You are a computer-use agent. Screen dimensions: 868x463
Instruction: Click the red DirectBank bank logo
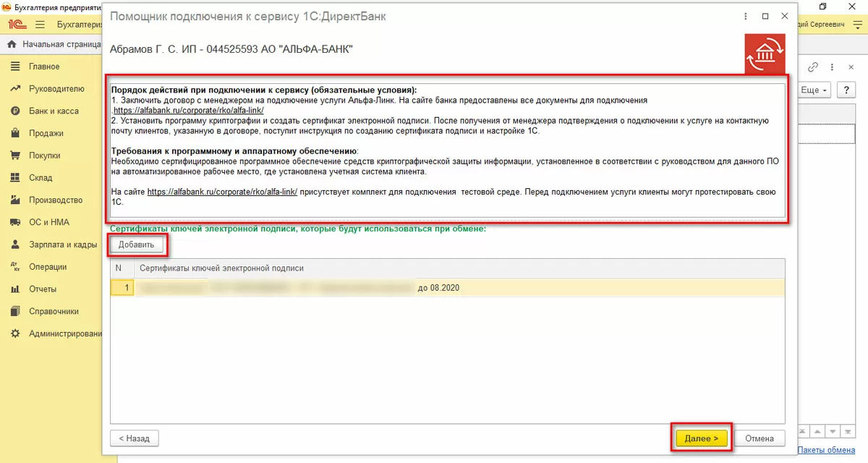[765, 54]
